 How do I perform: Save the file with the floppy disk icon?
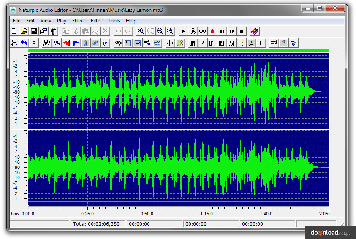point(34,31)
